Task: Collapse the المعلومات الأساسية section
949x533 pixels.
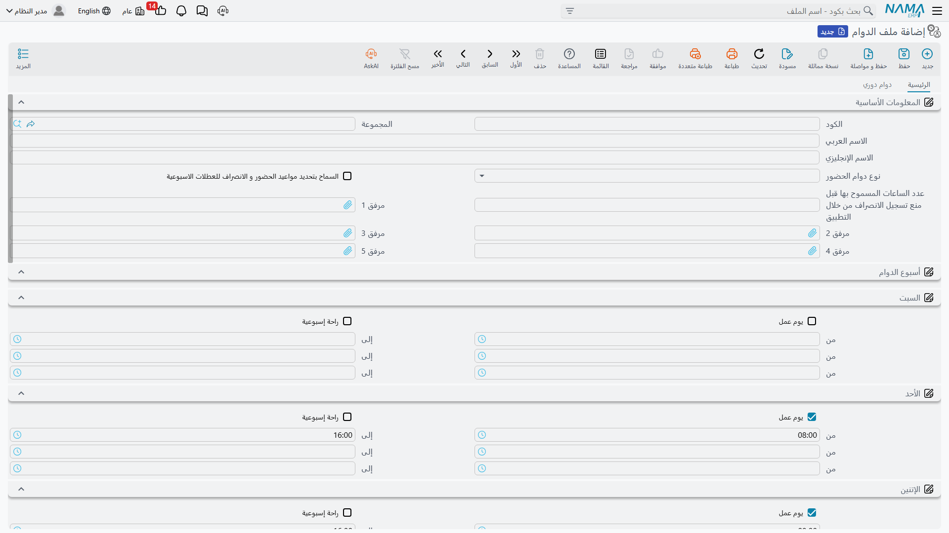Action: 21,102
